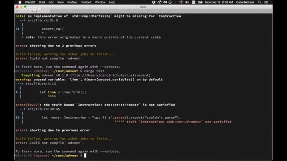This screenshot has width=287, height=161.
Task: Click the 08:49:17 prompt timestamp
Action: click(x=23, y=71)
